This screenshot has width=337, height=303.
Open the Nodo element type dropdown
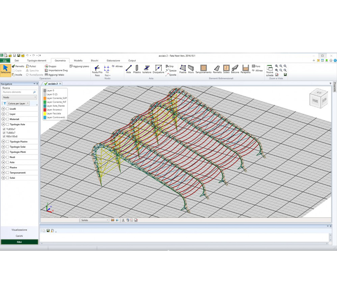pyautogui.click(x=19, y=97)
